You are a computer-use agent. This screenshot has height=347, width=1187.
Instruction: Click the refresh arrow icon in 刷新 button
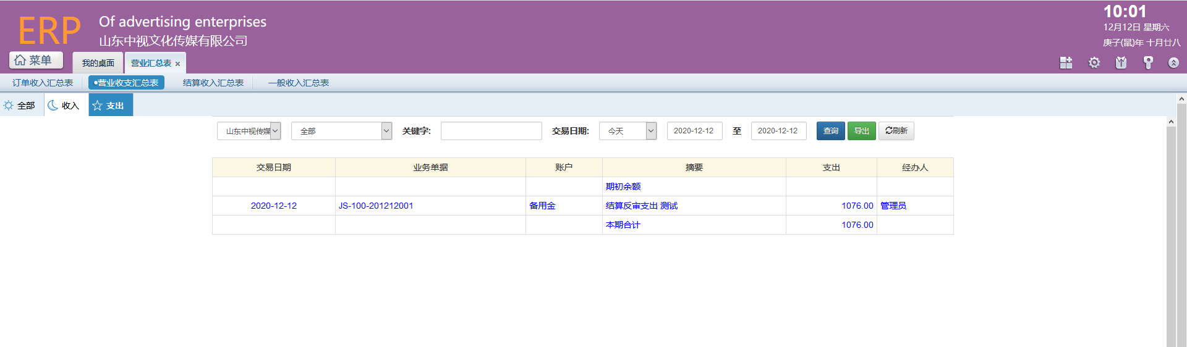pyautogui.click(x=888, y=131)
